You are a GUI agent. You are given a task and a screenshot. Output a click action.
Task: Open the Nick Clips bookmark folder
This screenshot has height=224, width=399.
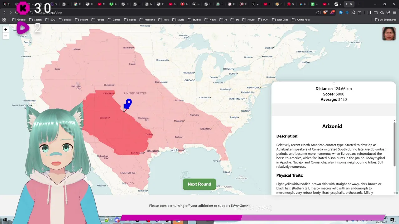(280, 20)
